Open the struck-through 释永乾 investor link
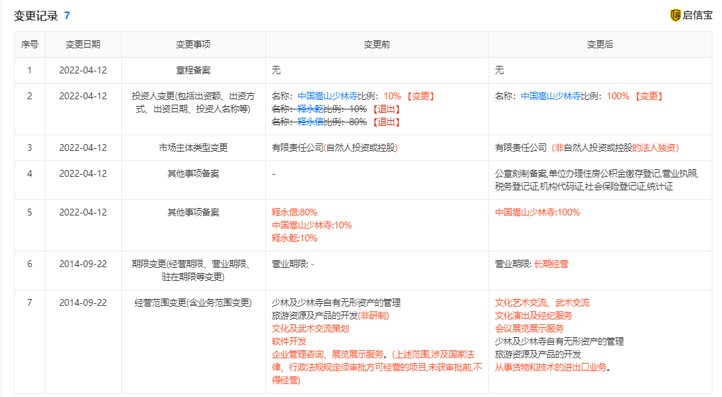 [x=311, y=109]
